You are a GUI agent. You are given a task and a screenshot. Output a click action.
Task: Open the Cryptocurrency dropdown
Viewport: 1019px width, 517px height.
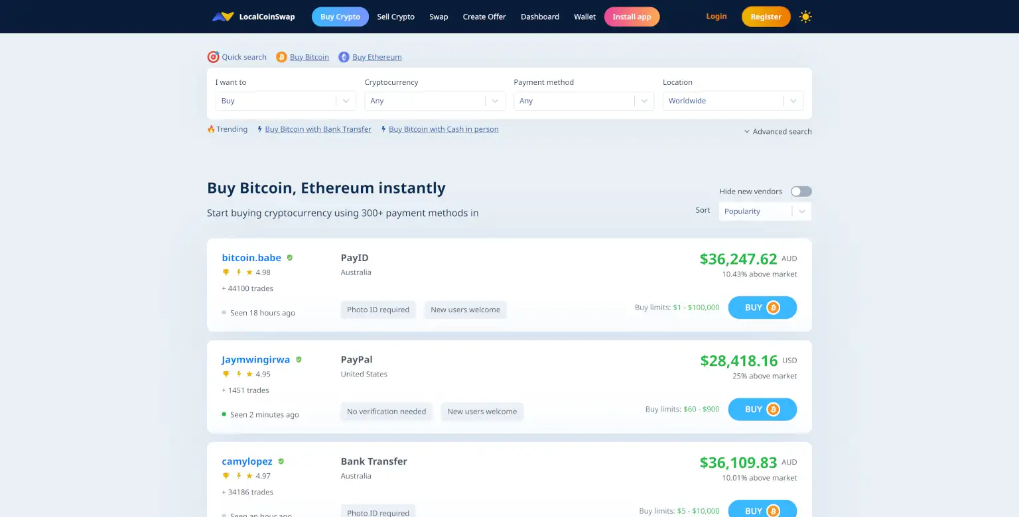pos(435,101)
